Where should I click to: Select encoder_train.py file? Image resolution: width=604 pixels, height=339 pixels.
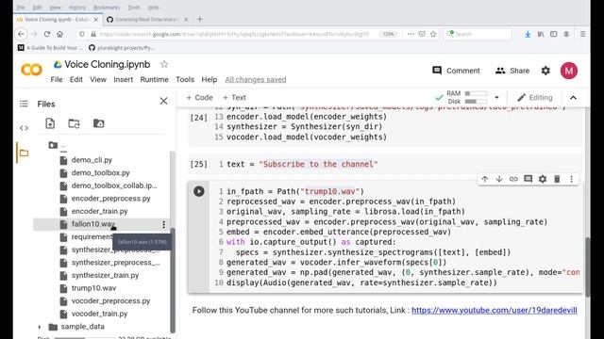(99, 211)
